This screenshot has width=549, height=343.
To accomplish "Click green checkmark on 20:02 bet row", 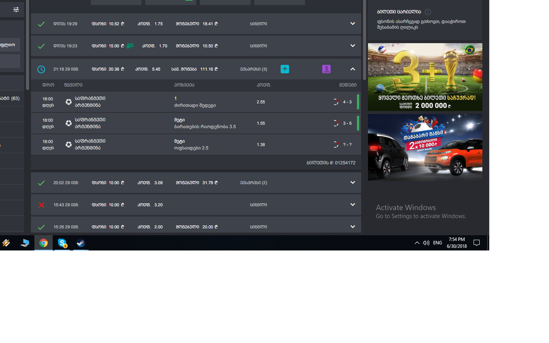I will [x=41, y=183].
